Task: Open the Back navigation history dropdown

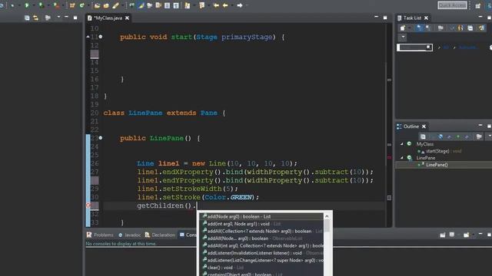Action: (x=232, y=5)
